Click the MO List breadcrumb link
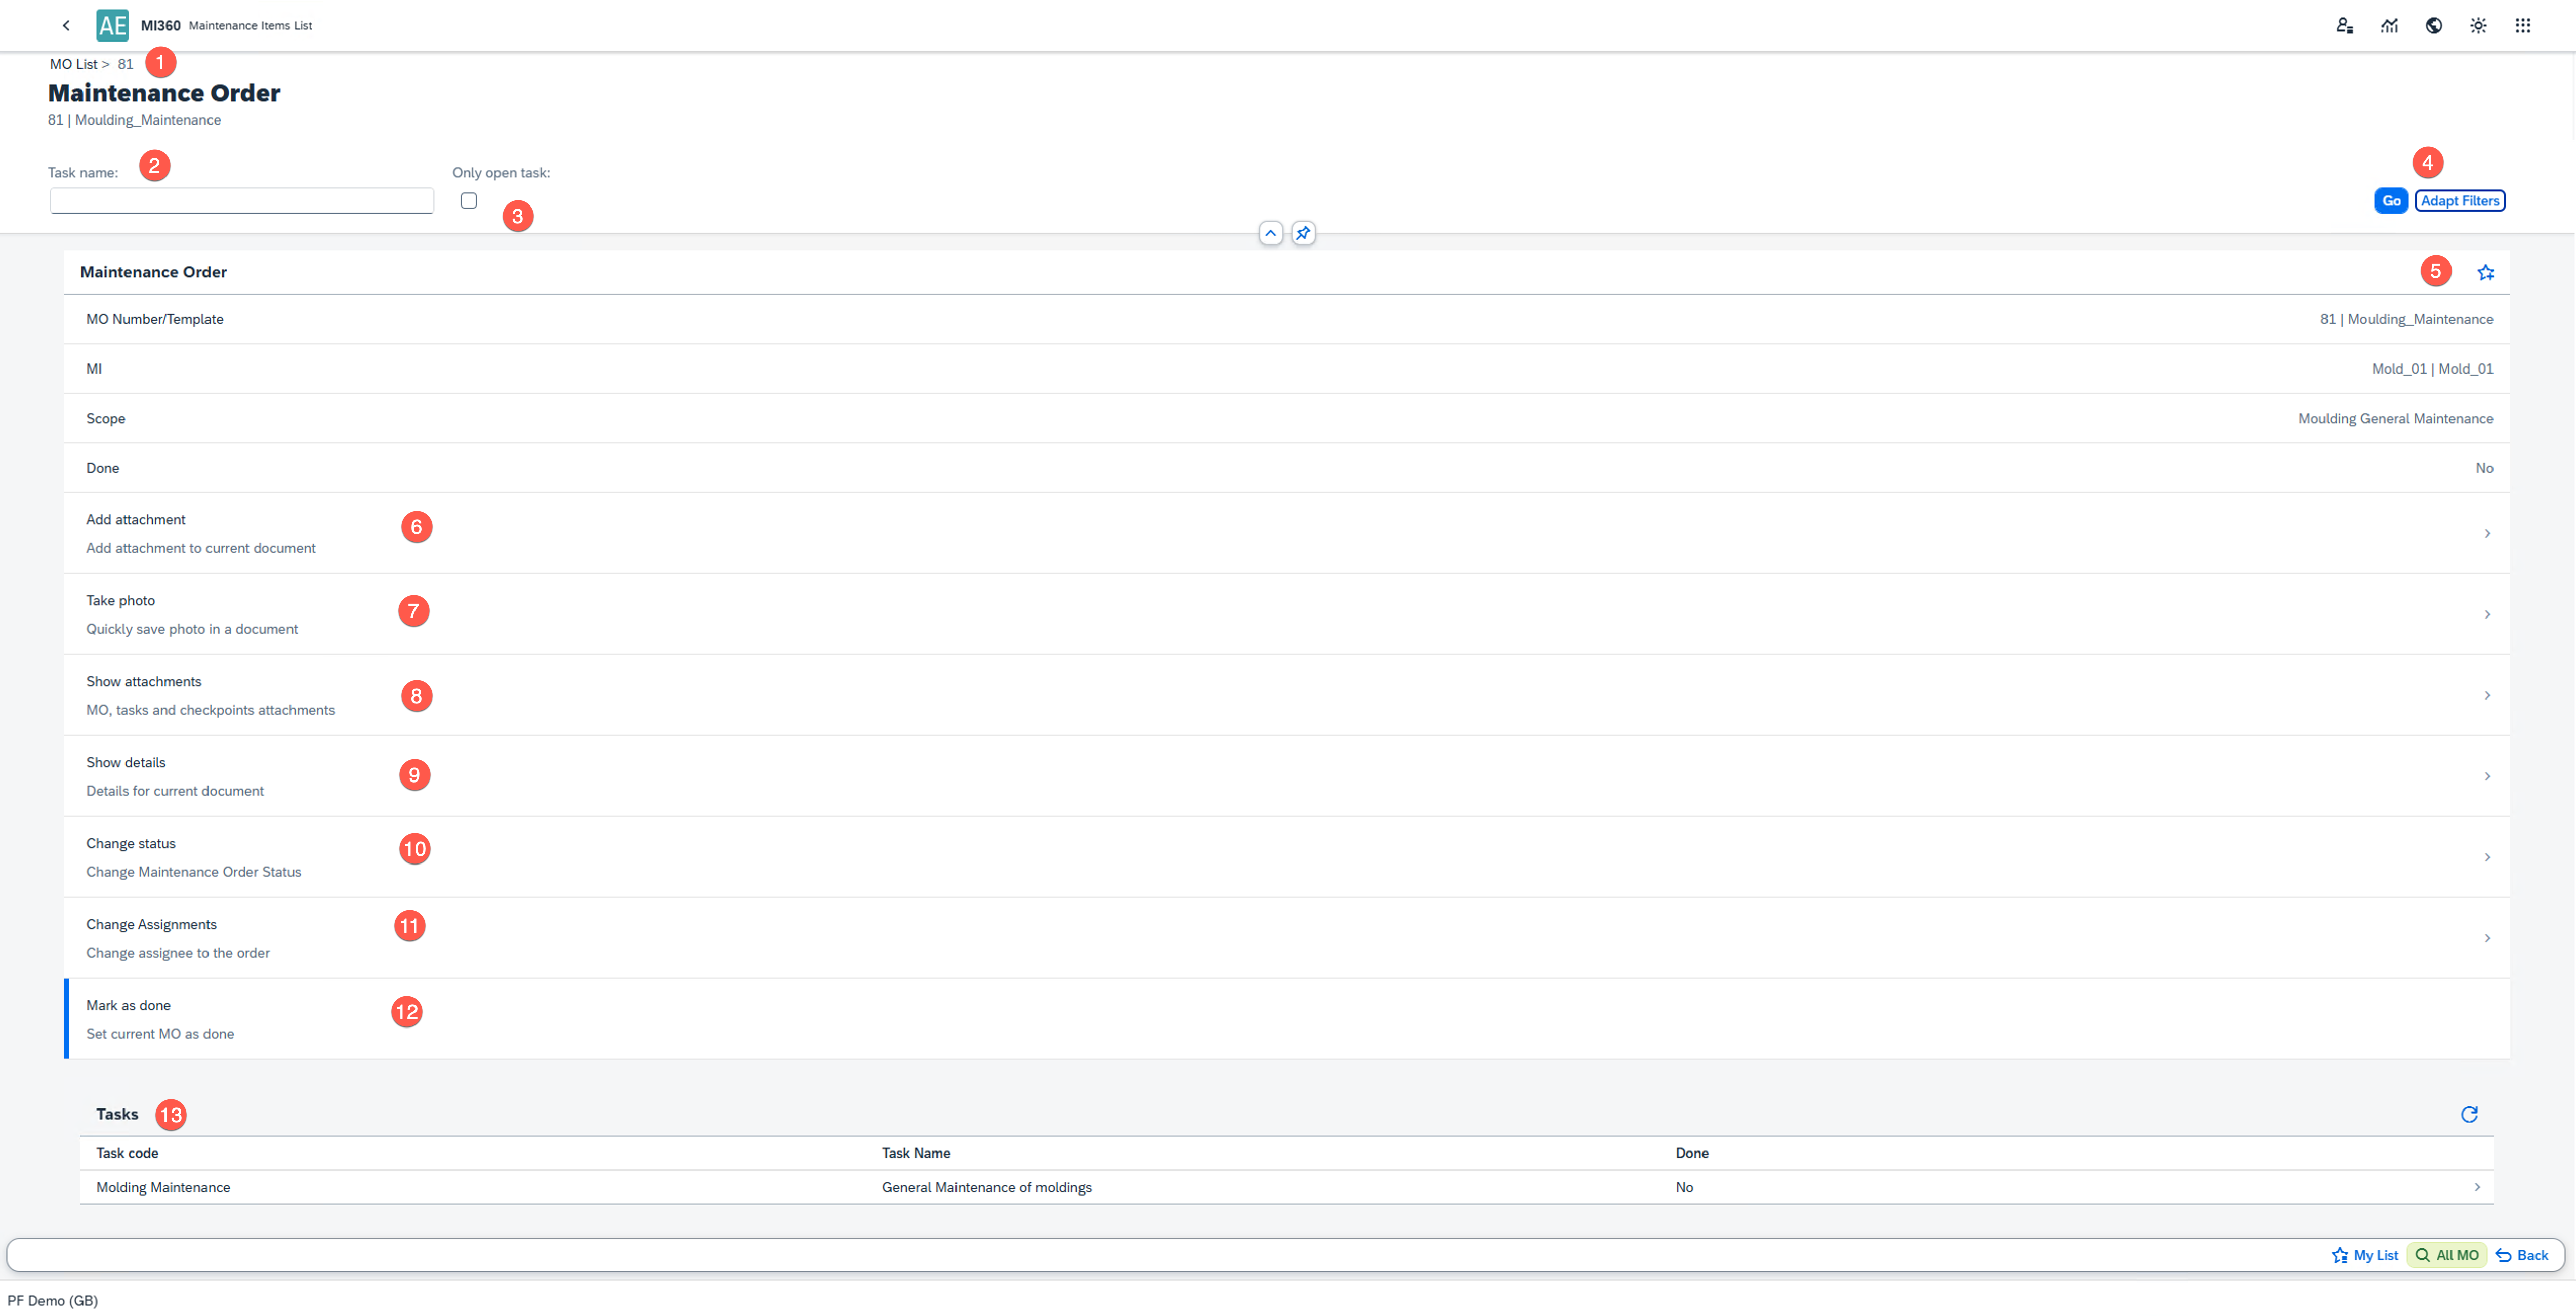Image resolution: width=2576 pixels, height=1316 pixels. click(73, 64)
